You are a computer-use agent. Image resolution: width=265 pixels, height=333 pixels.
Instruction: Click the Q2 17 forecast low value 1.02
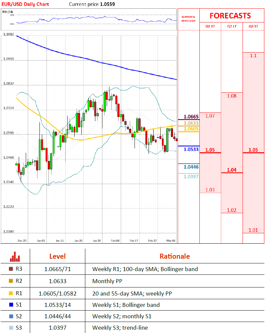232,210
